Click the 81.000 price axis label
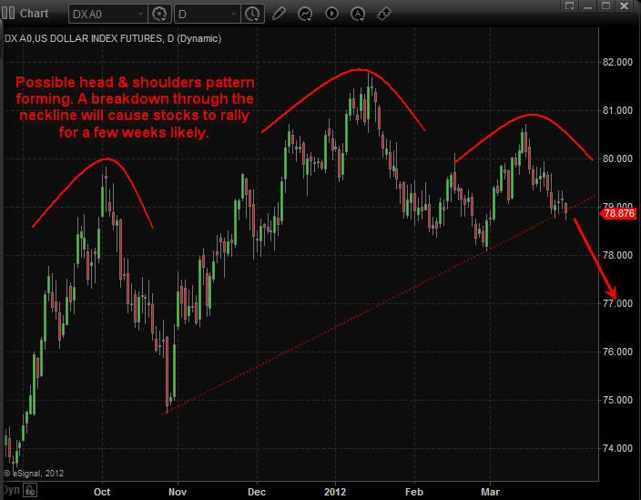 coord(617,110)
